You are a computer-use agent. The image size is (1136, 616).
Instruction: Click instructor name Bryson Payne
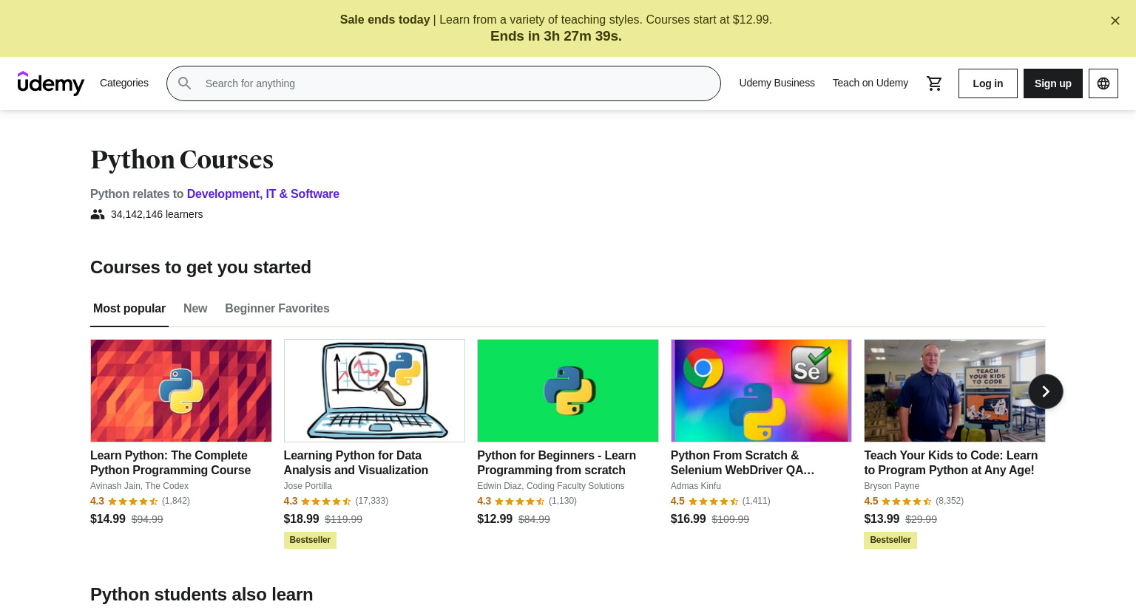(x=891, y=486)
